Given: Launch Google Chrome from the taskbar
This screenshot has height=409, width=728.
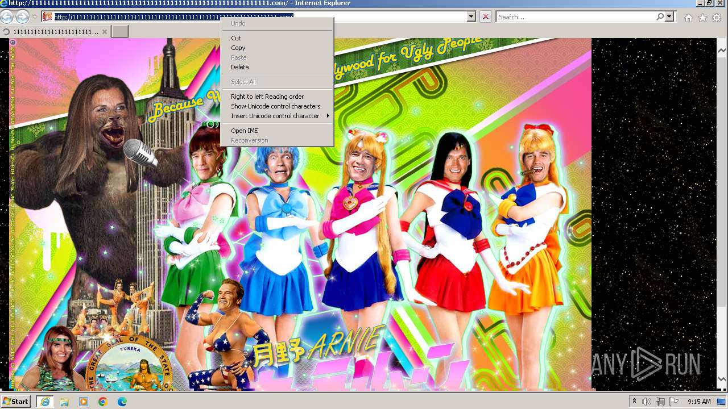Looking at the screenshot, I should [x=103, y=402].
